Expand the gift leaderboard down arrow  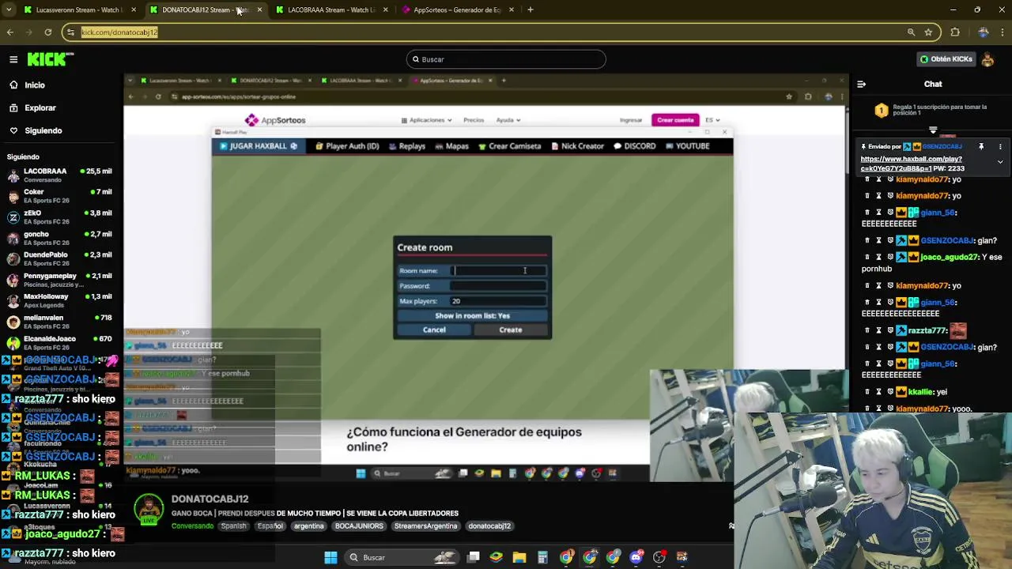tap(933, 130)
